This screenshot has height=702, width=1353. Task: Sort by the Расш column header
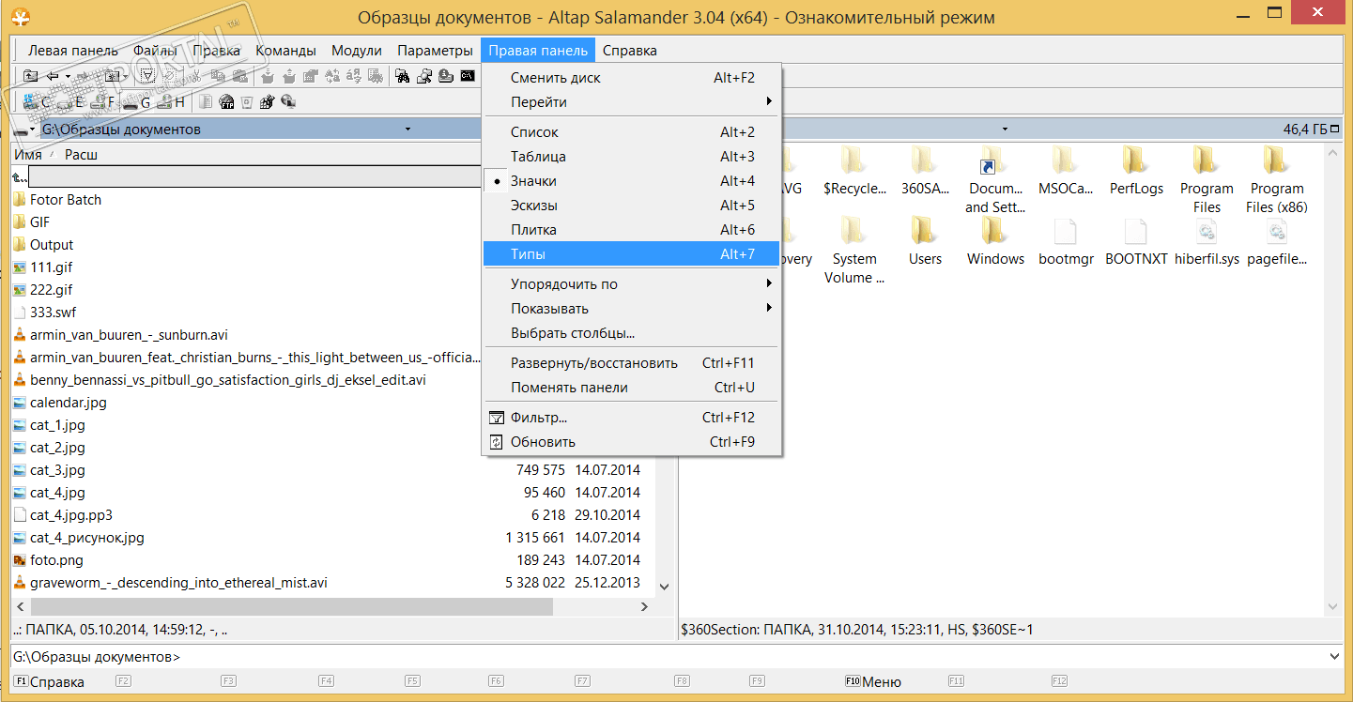tap(81, 154)
